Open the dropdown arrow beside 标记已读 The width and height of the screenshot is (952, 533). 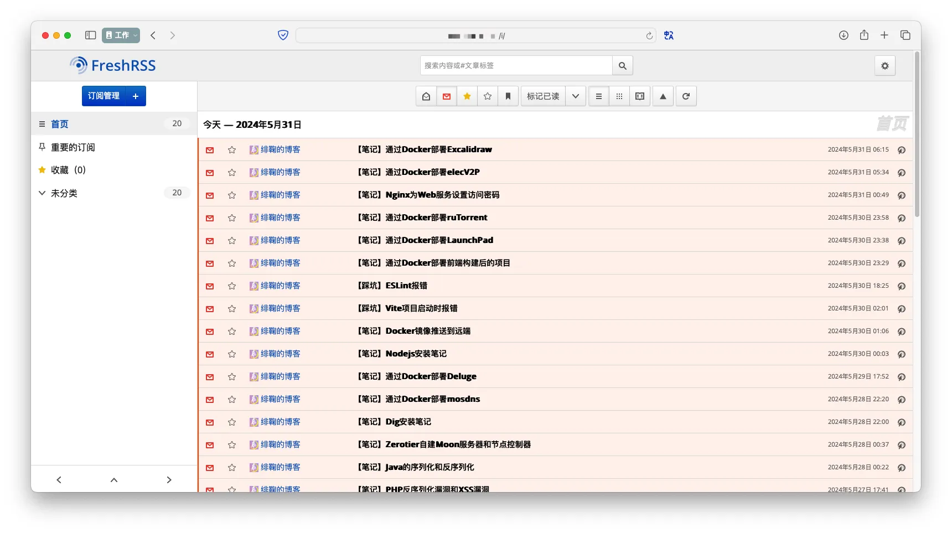[x=576, y=96]
